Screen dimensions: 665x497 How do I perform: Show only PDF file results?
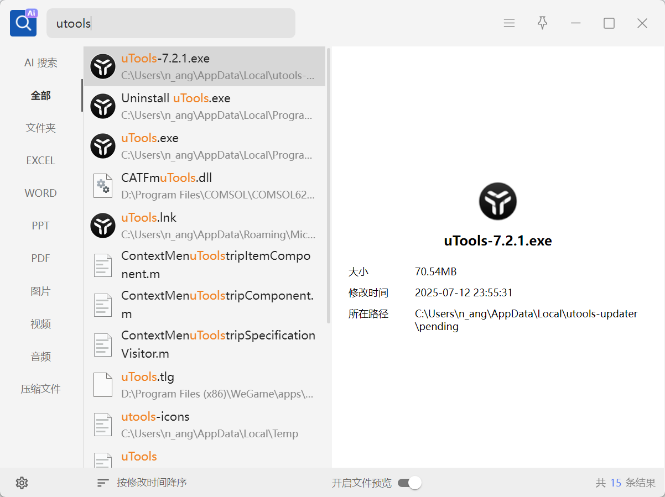[x=41, y=259]
